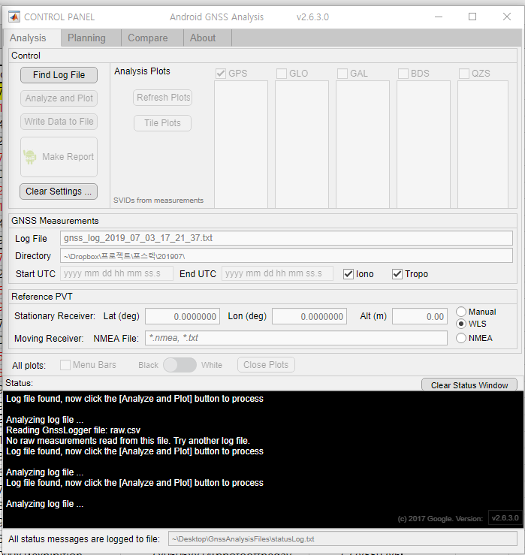Click the Android icon on Make Report
Viewport: 525px width, 555px height.
(30, 157)
